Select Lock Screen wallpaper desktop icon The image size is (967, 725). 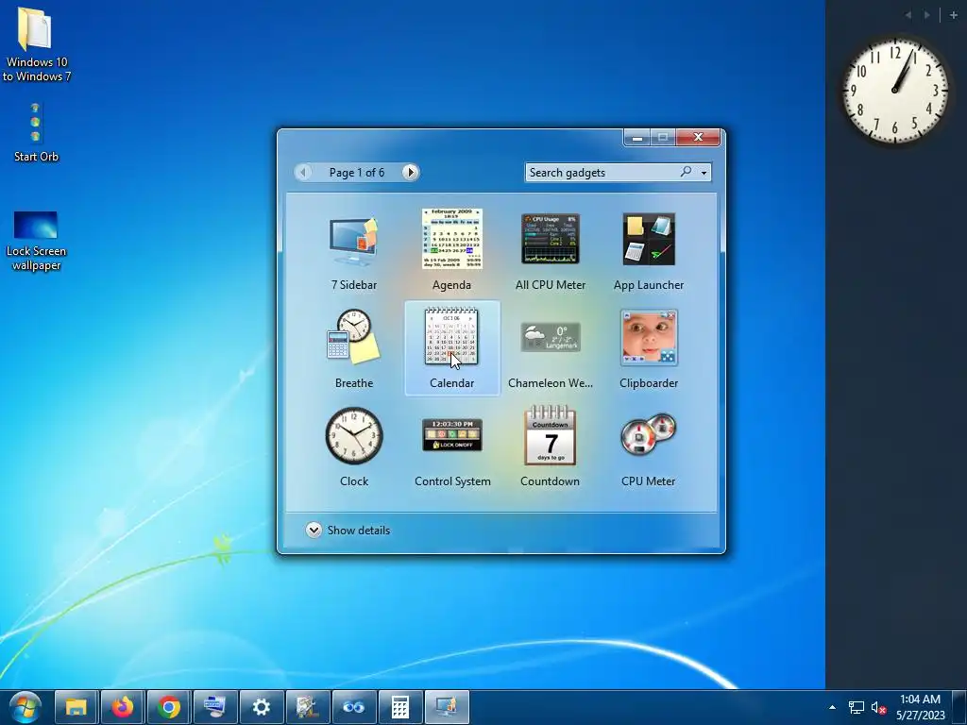[x=36, y=241]
